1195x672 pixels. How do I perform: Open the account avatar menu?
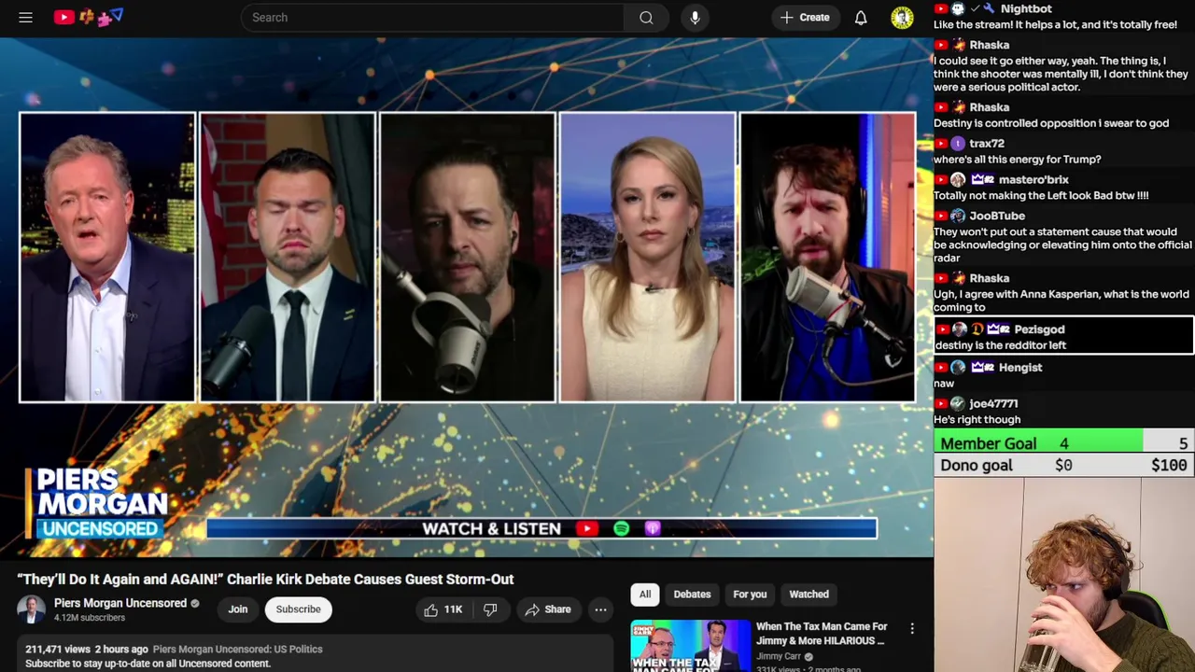902,17
